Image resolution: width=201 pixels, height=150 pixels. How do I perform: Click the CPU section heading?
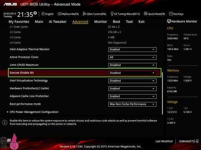[x=170, y=28]
